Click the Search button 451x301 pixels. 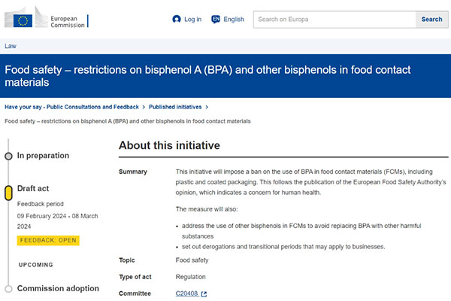click(x=431, y=20)
